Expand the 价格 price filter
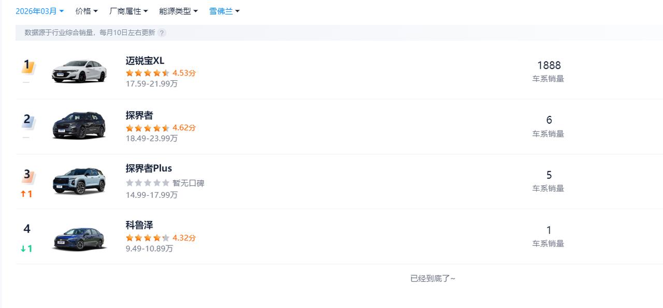Screen dimensions: 663x308 click(x=86, y=11)
